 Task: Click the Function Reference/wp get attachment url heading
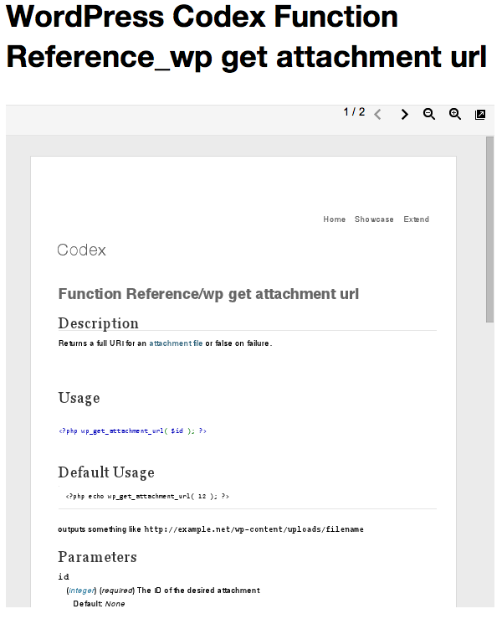point(208,295)
